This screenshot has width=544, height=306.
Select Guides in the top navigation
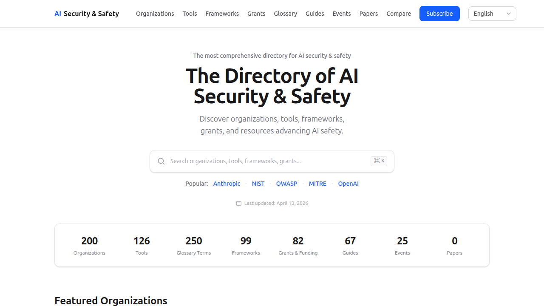tap(315, 14)
